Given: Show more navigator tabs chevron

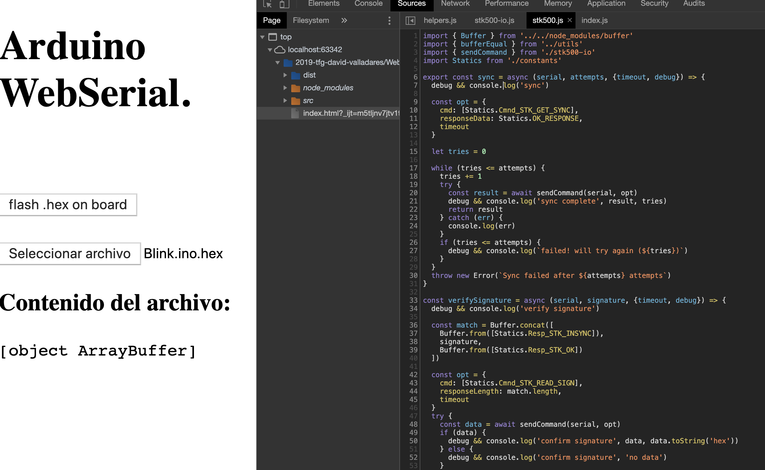Looking at the screenshot, I should click(344, 21).
